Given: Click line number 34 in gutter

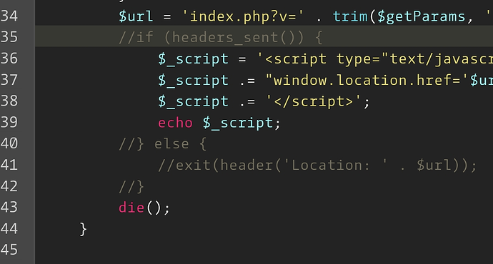Looking at the screenshot, I should 9,16.
